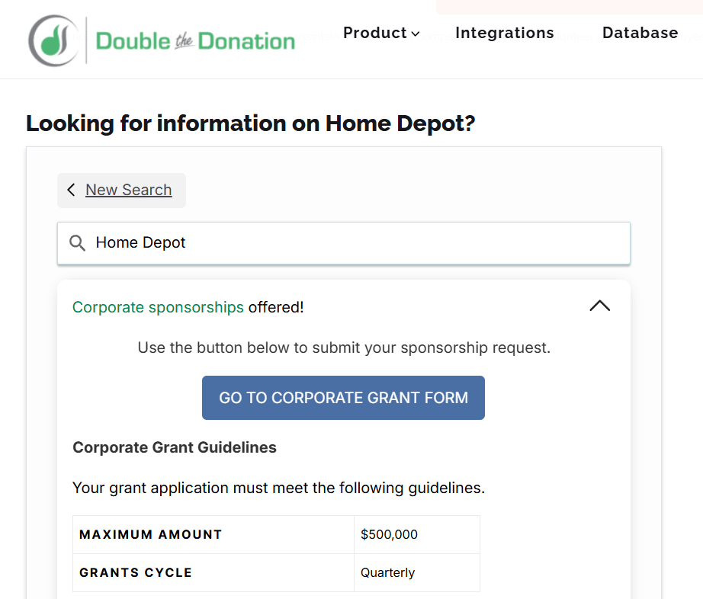Click the Corporate Grant Guidelines heading
The height and width of the screenshot is (599, 703).
coord(174,447)
